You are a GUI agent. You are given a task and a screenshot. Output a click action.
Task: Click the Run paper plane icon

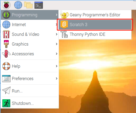pos(6,90)
